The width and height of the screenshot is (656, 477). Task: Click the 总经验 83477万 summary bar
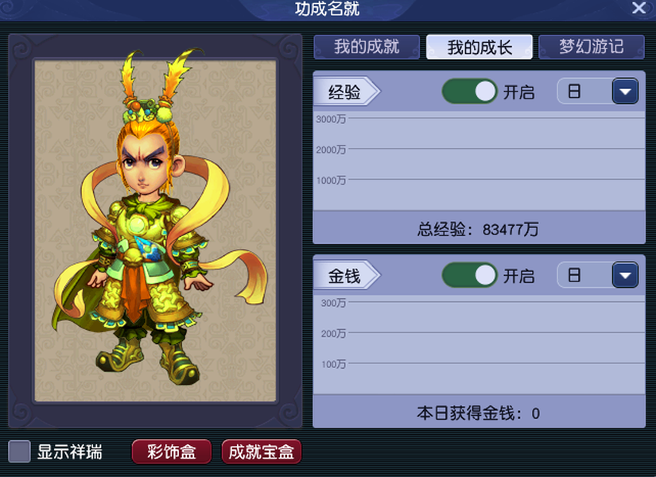479,227
